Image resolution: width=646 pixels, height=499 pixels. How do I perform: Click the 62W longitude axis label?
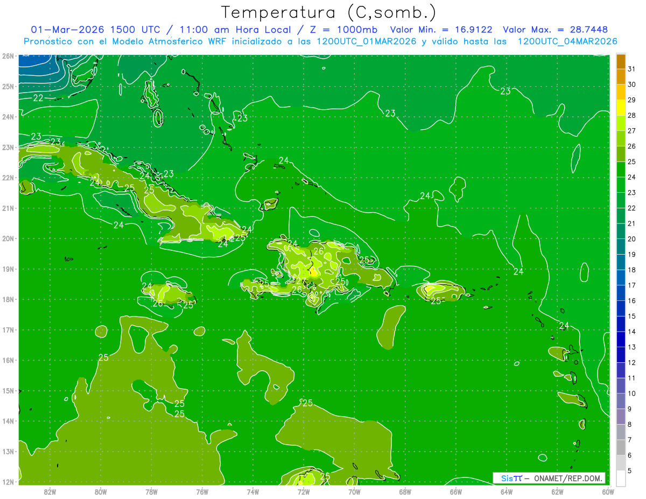pos(557,491)
